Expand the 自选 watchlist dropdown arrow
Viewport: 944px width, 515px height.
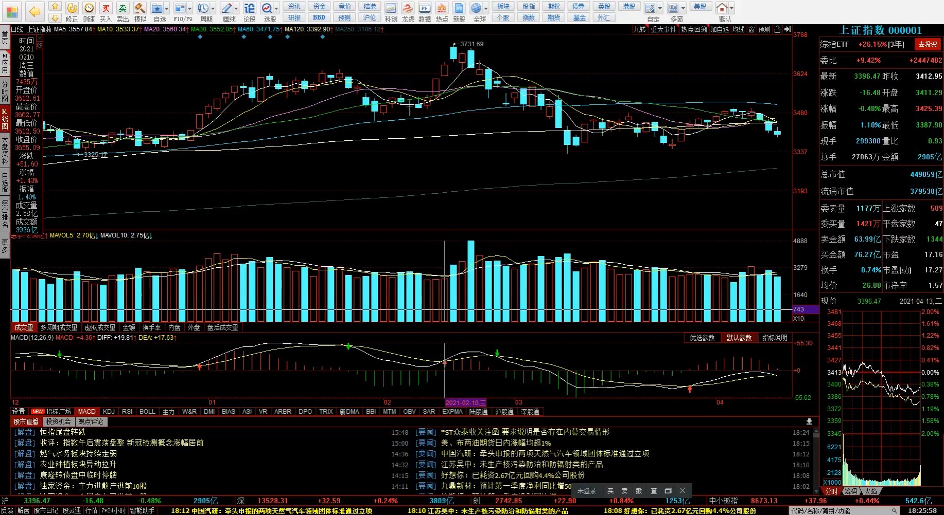(x=167, y=8)
